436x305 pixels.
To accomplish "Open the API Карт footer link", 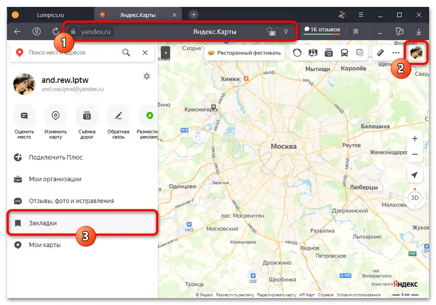I will (x=307, y=295).
